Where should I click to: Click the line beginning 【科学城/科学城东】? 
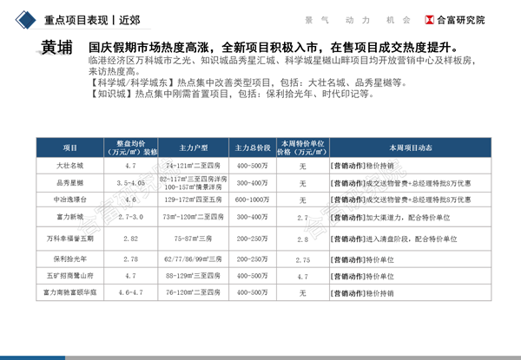247,82
